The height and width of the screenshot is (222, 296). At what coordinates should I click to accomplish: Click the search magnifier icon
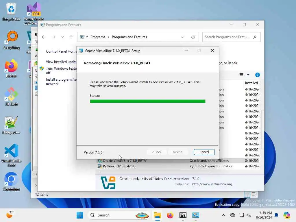pyautogui.click(x=255, y=37)
